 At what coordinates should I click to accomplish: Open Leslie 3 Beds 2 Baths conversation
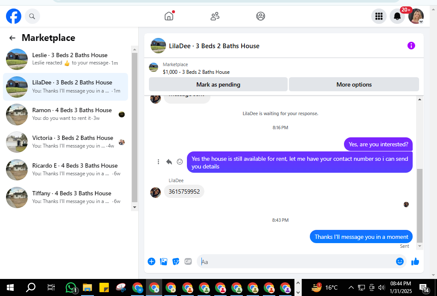pyautogui.click(x=65, y=59)
